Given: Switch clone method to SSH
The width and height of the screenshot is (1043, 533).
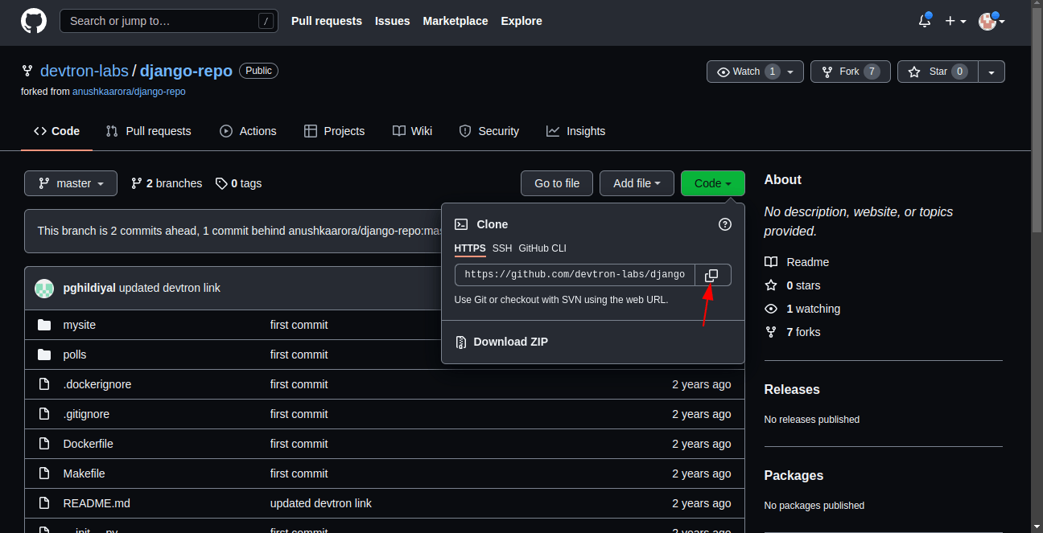Looking at the screenshot, I should click(x=502, y=248).
